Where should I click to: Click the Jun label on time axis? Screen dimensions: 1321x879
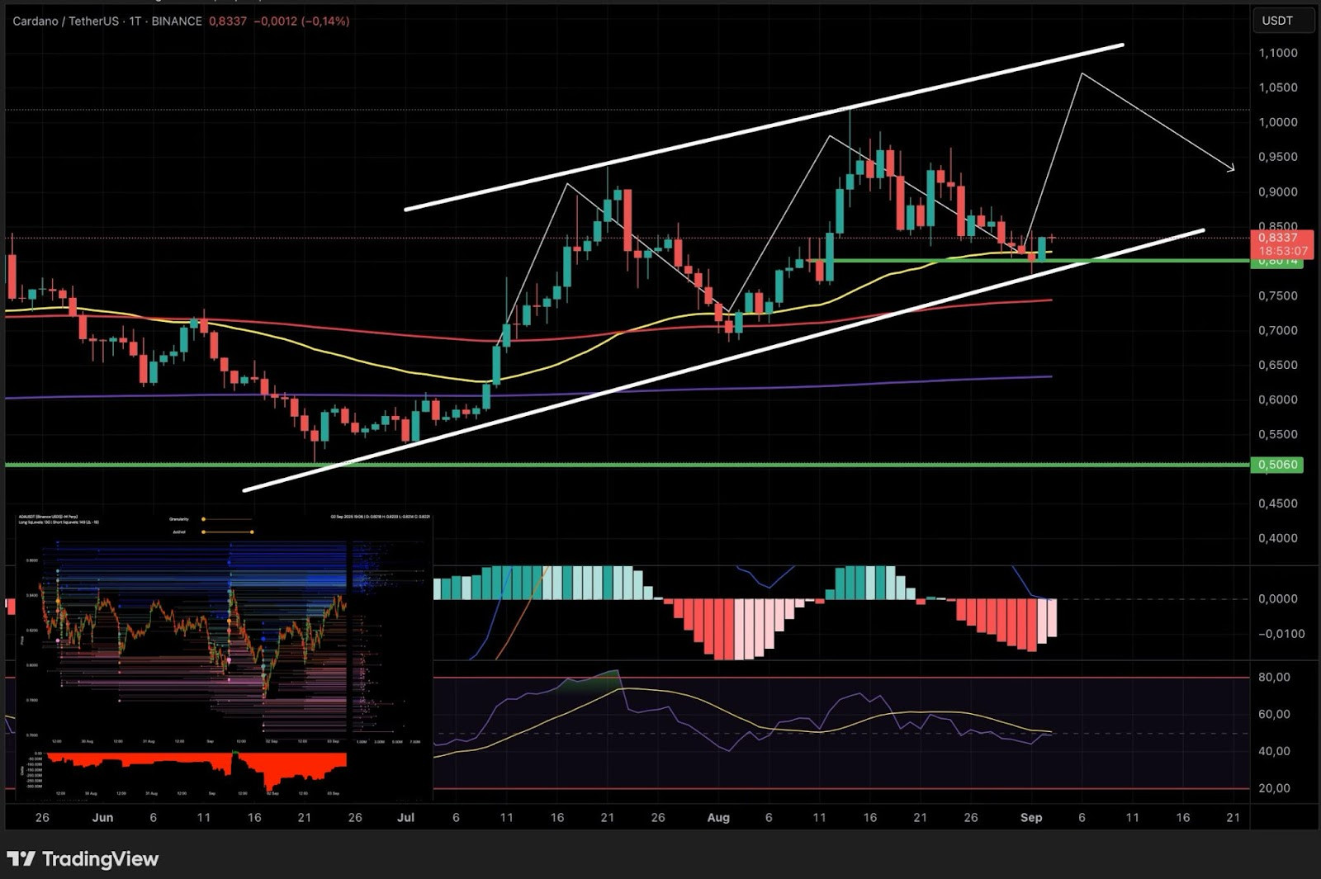[102, 817]
